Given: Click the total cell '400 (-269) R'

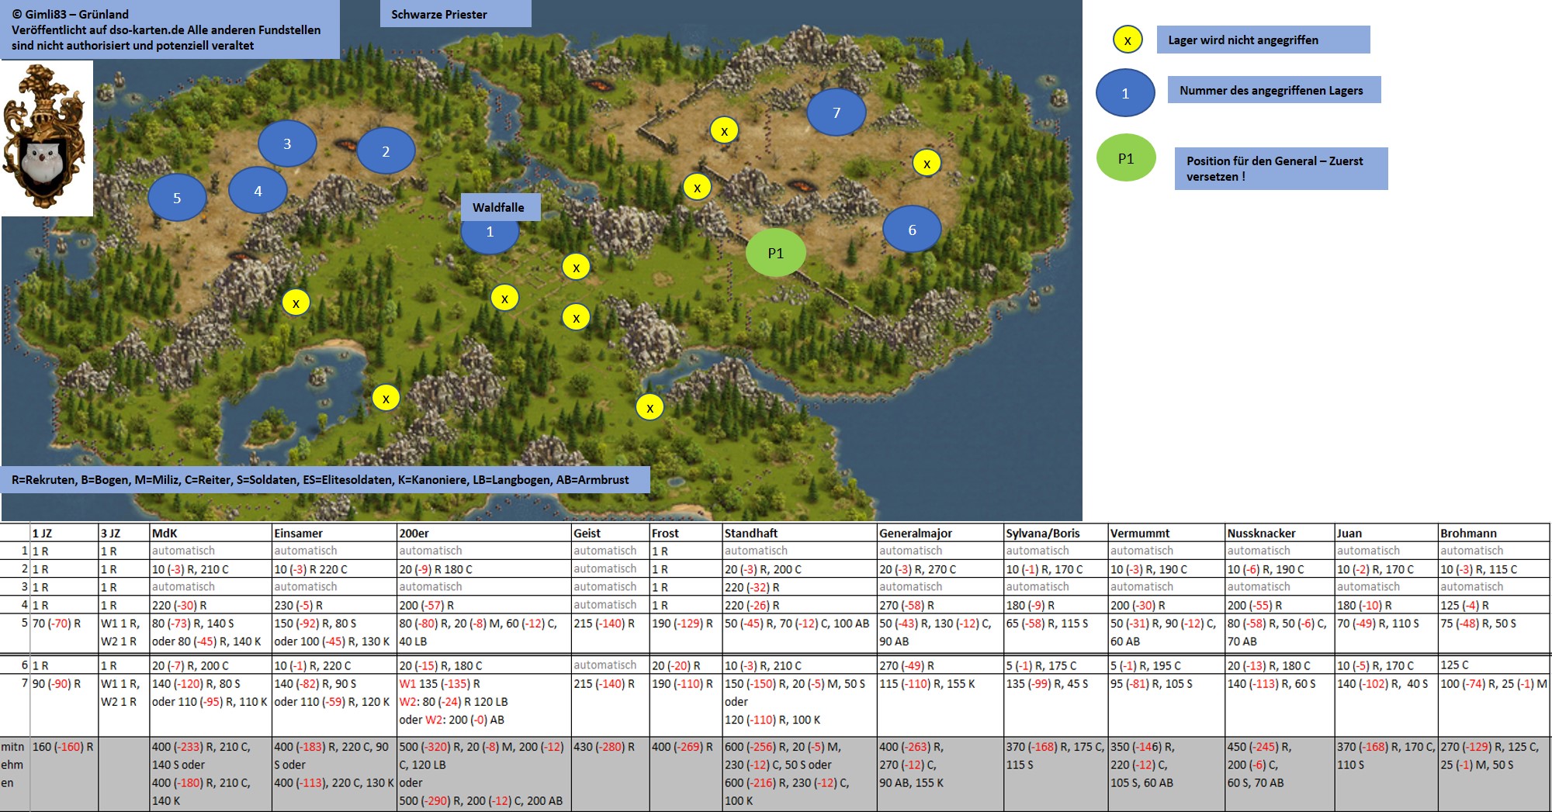Looking at the screenshot, I should (x=686, y=774).
